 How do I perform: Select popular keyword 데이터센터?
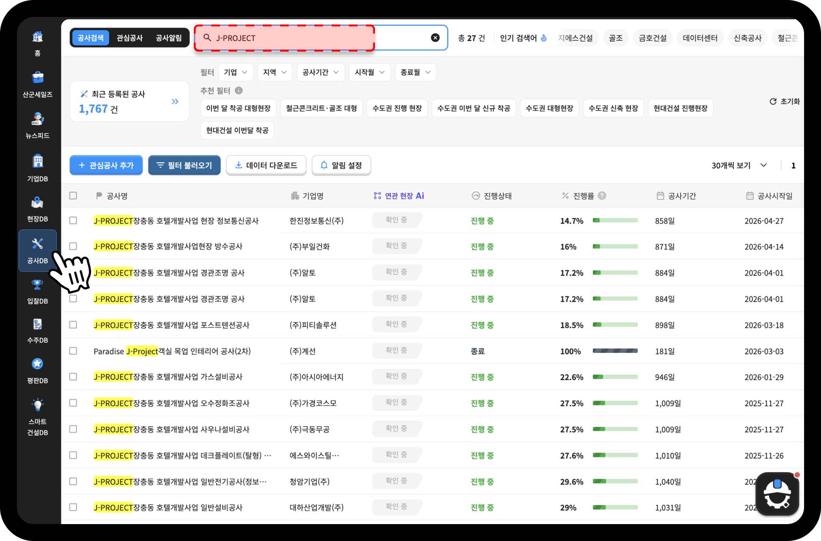[x=700, y=38]
